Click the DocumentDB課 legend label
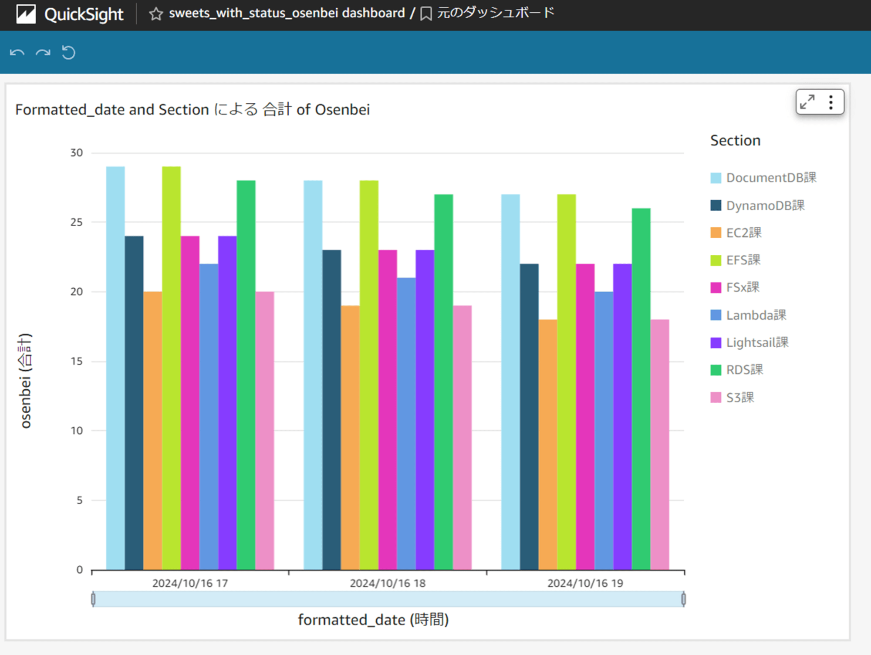This screenshot has width=871, height=655. (x=771, y=178)
